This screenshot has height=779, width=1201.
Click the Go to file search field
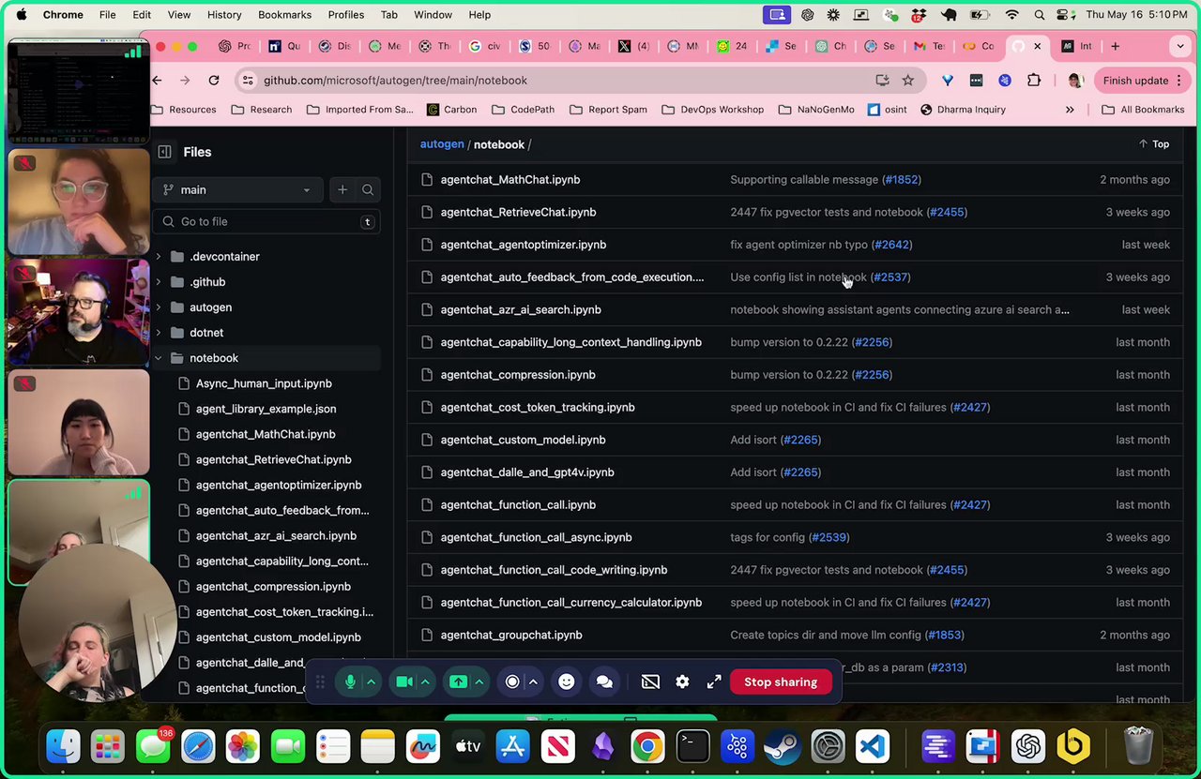[x=267, y=221]
